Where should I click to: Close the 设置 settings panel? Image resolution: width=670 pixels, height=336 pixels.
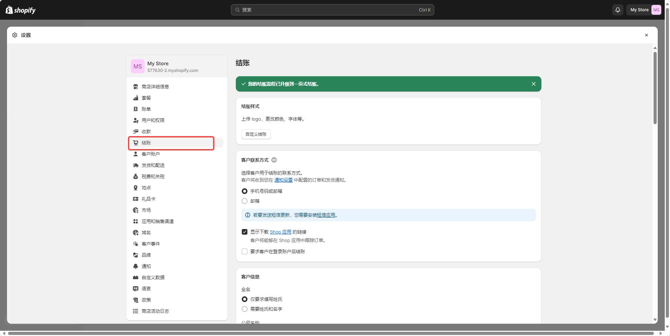tap(647, 35)
